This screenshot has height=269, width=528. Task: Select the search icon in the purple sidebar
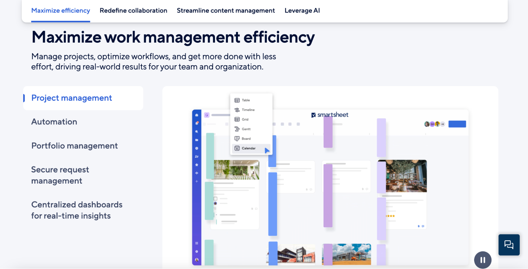[197, 131]
